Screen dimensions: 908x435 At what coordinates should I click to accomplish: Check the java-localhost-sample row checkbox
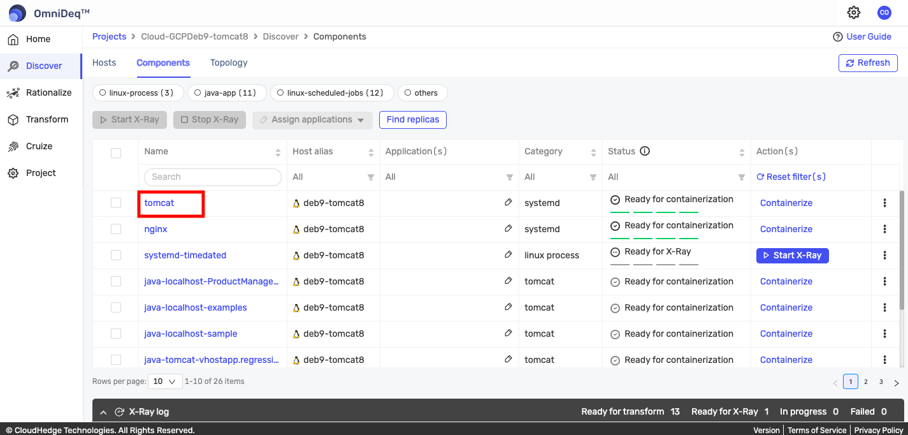[116, 334]
